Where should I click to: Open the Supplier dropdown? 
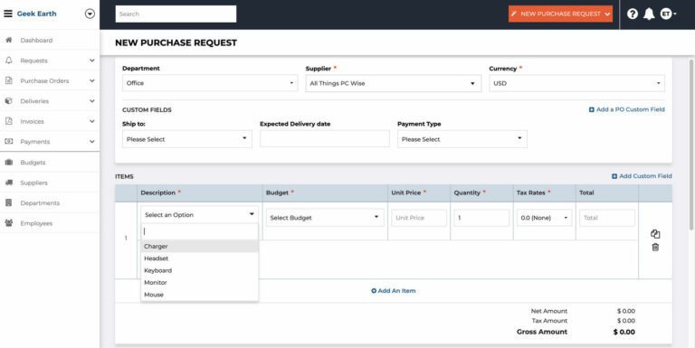click(393, 83)
